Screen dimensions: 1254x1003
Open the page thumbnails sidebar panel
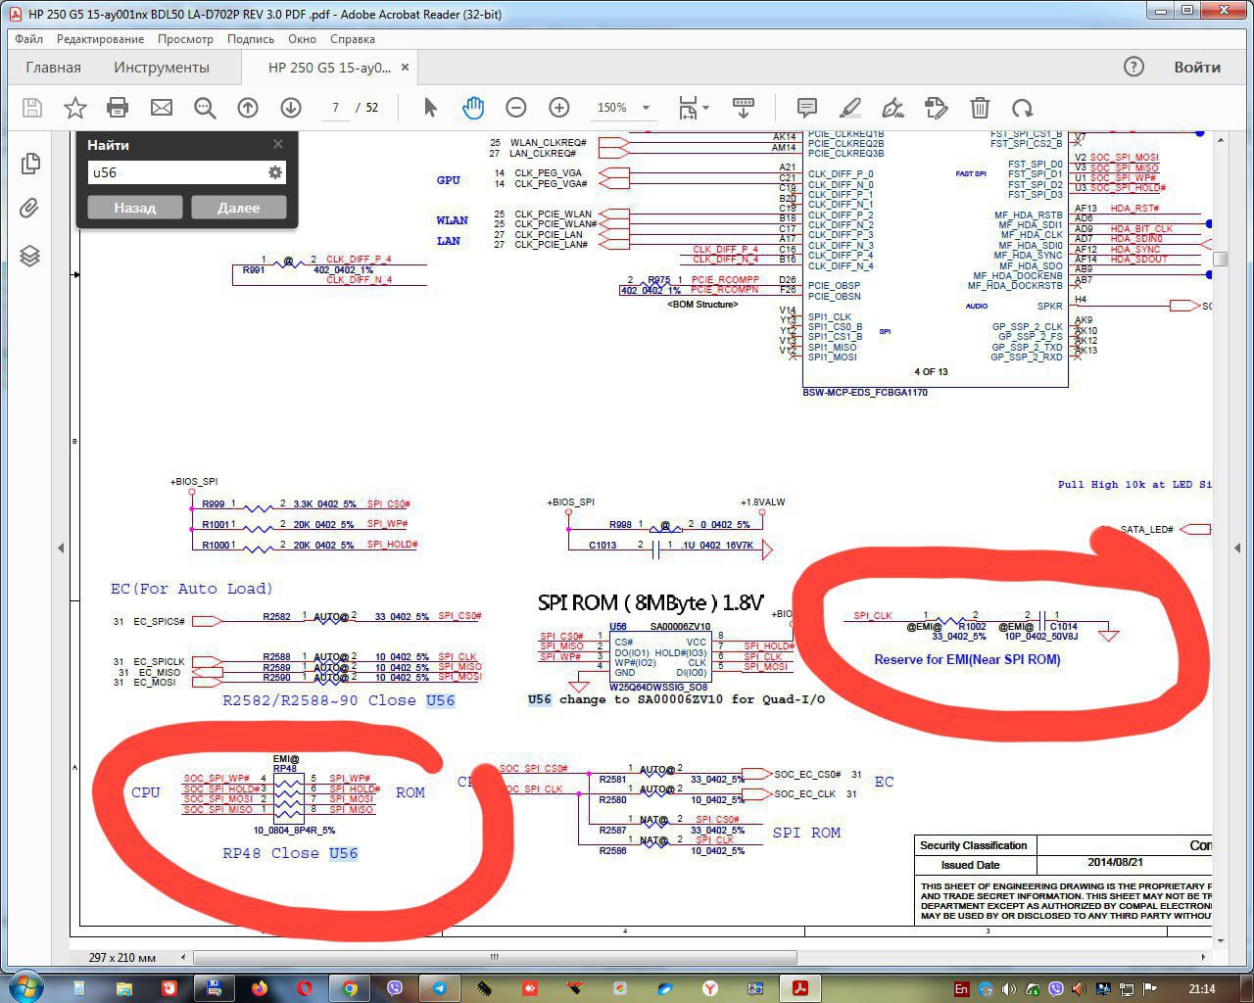(30, 163)
